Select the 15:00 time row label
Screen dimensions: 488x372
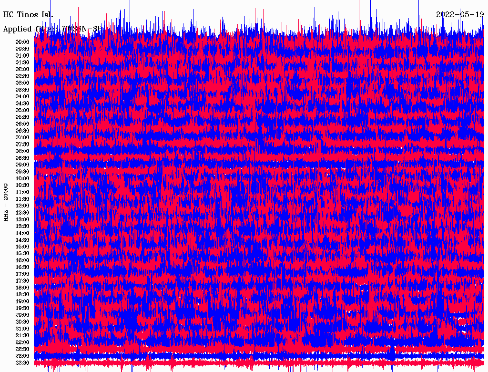pos(22,247)
